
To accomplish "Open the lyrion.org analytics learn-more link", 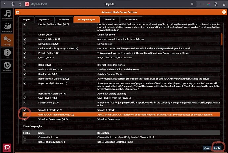I will pos(118,89).
